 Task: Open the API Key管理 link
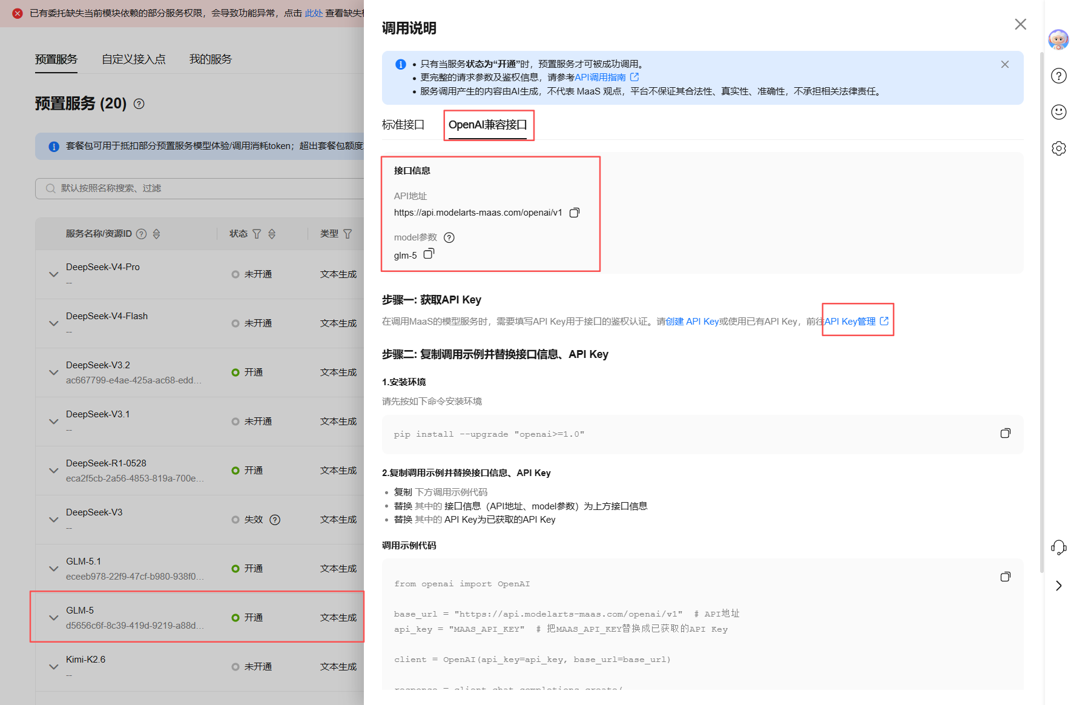point(857,322)
